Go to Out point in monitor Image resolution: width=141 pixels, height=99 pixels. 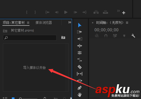click(x=84, y=12)
